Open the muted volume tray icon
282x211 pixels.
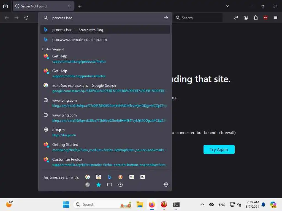click(x=239, y=204)
